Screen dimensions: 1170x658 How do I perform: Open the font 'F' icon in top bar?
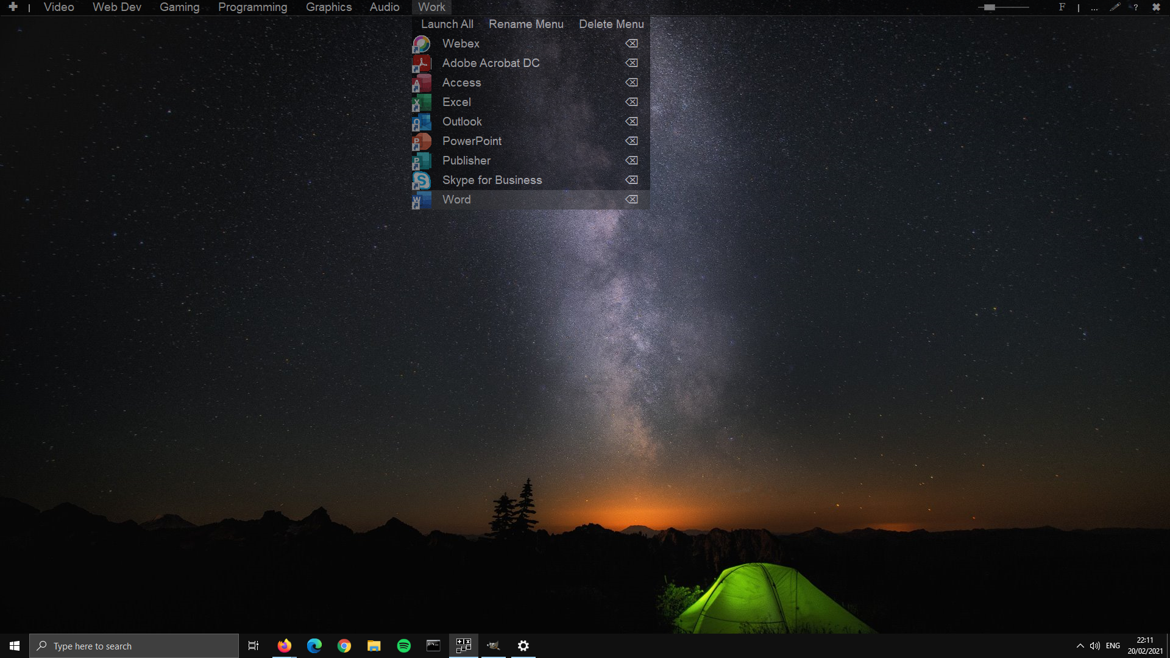click(1062, 7)
